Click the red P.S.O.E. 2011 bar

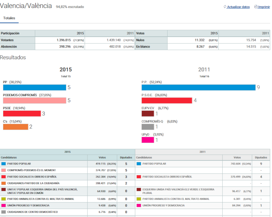pos(167,101)
